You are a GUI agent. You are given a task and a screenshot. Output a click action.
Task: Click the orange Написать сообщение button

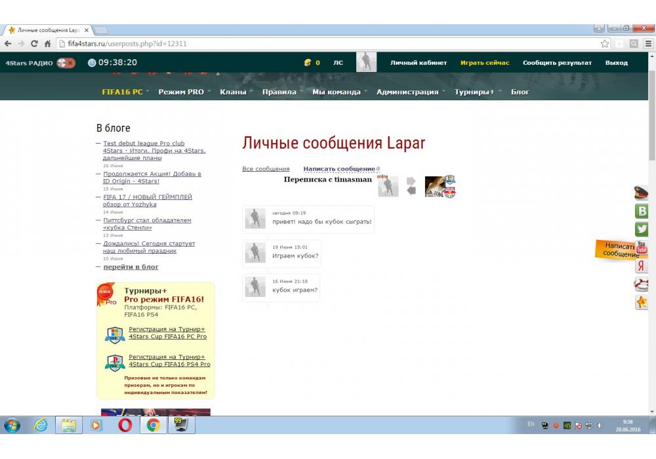(617, 250)
